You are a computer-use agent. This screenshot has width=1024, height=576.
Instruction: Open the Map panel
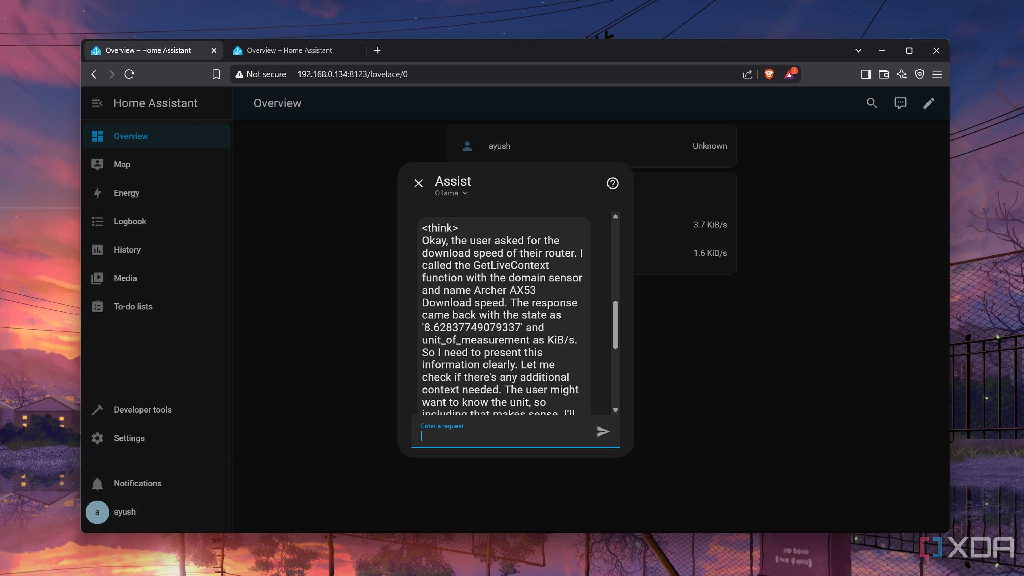(x=156, y=165)
